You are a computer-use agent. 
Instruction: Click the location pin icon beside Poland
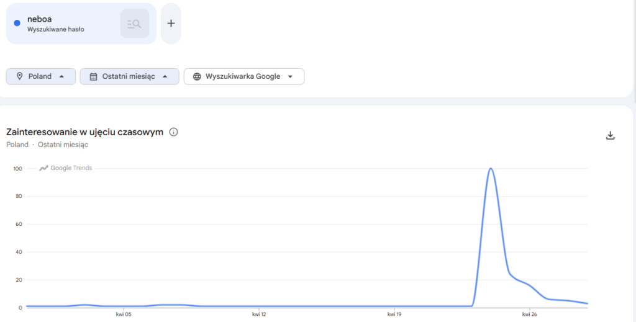point(19,76)
